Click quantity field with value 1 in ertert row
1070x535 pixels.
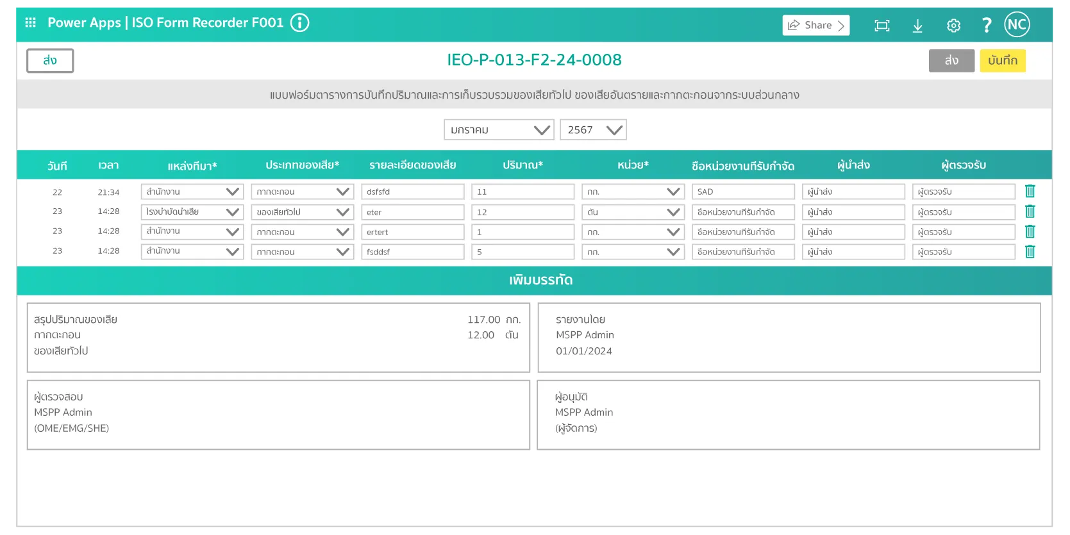(523, 232)
